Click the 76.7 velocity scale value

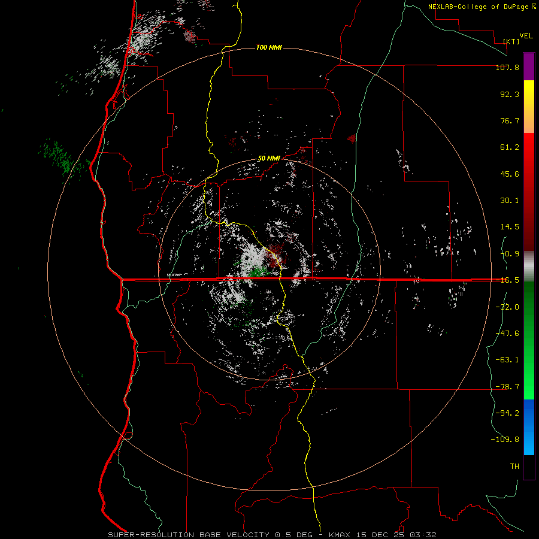point(510,120)
